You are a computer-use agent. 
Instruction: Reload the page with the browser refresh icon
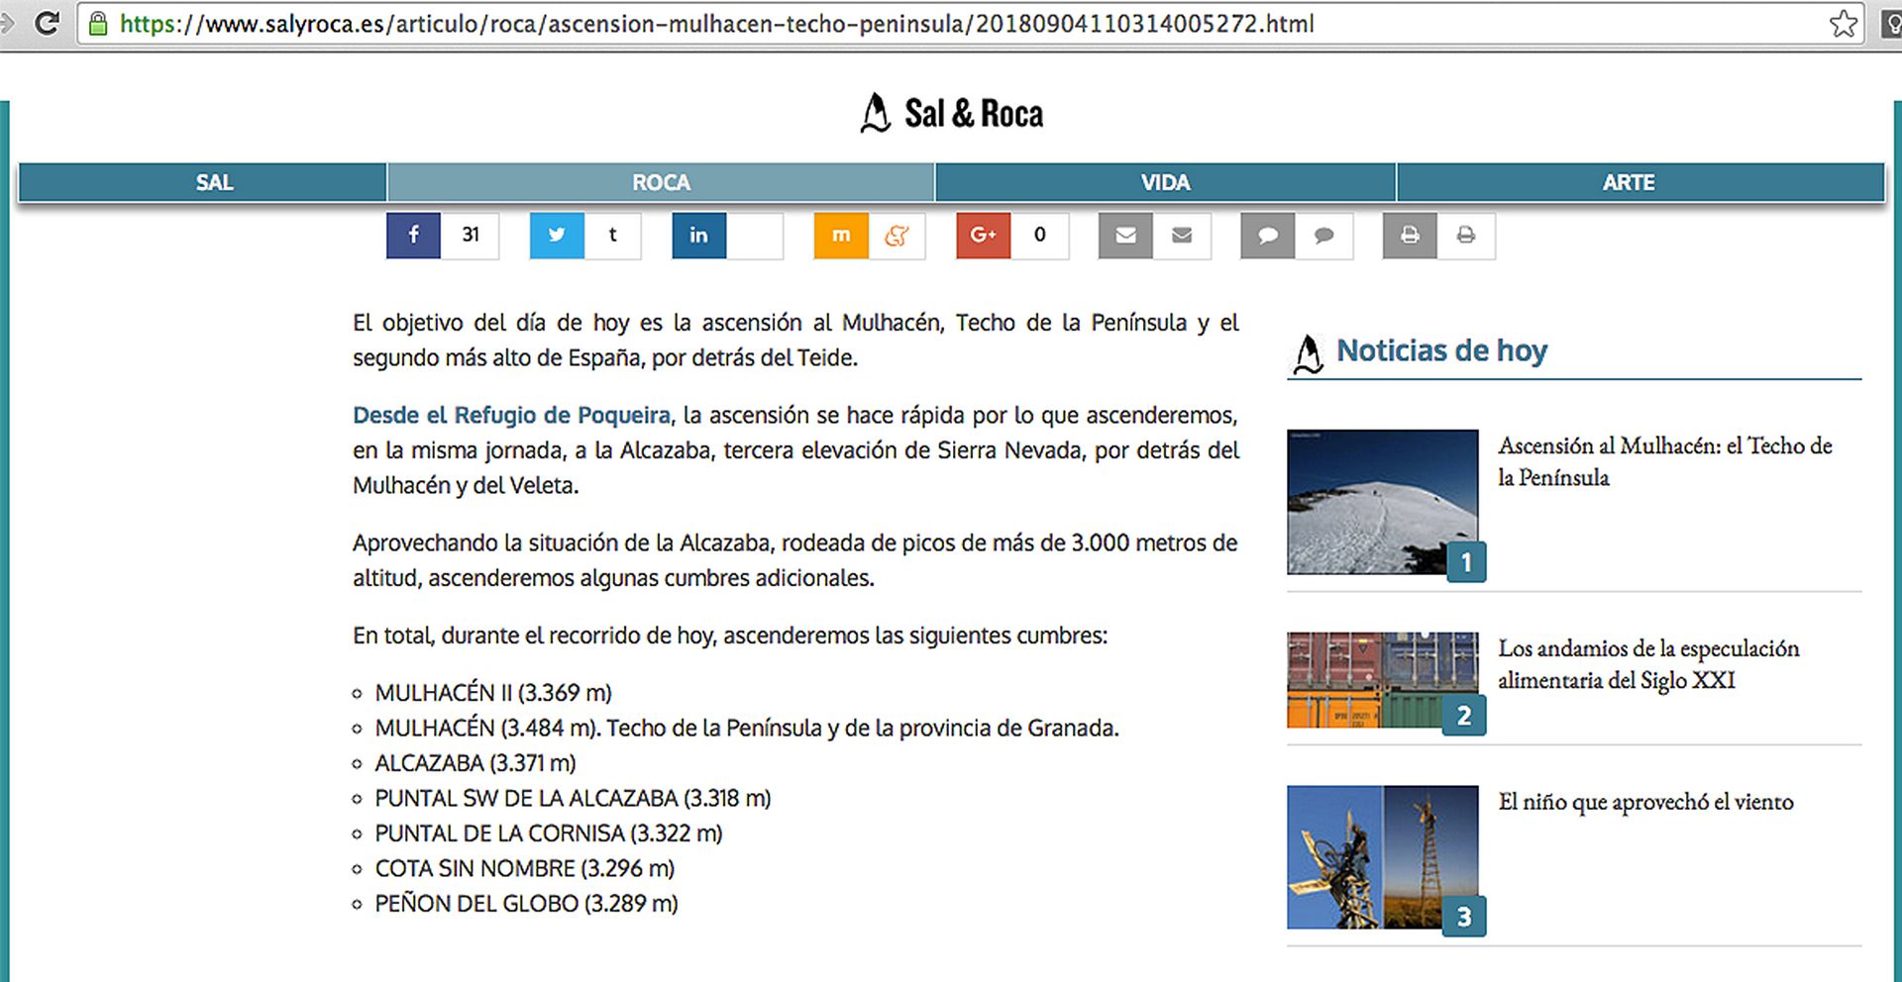click(47, 23)
